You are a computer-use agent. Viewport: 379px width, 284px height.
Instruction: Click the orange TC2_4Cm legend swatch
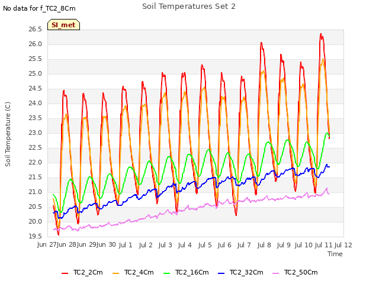click(x=116, y=273)
